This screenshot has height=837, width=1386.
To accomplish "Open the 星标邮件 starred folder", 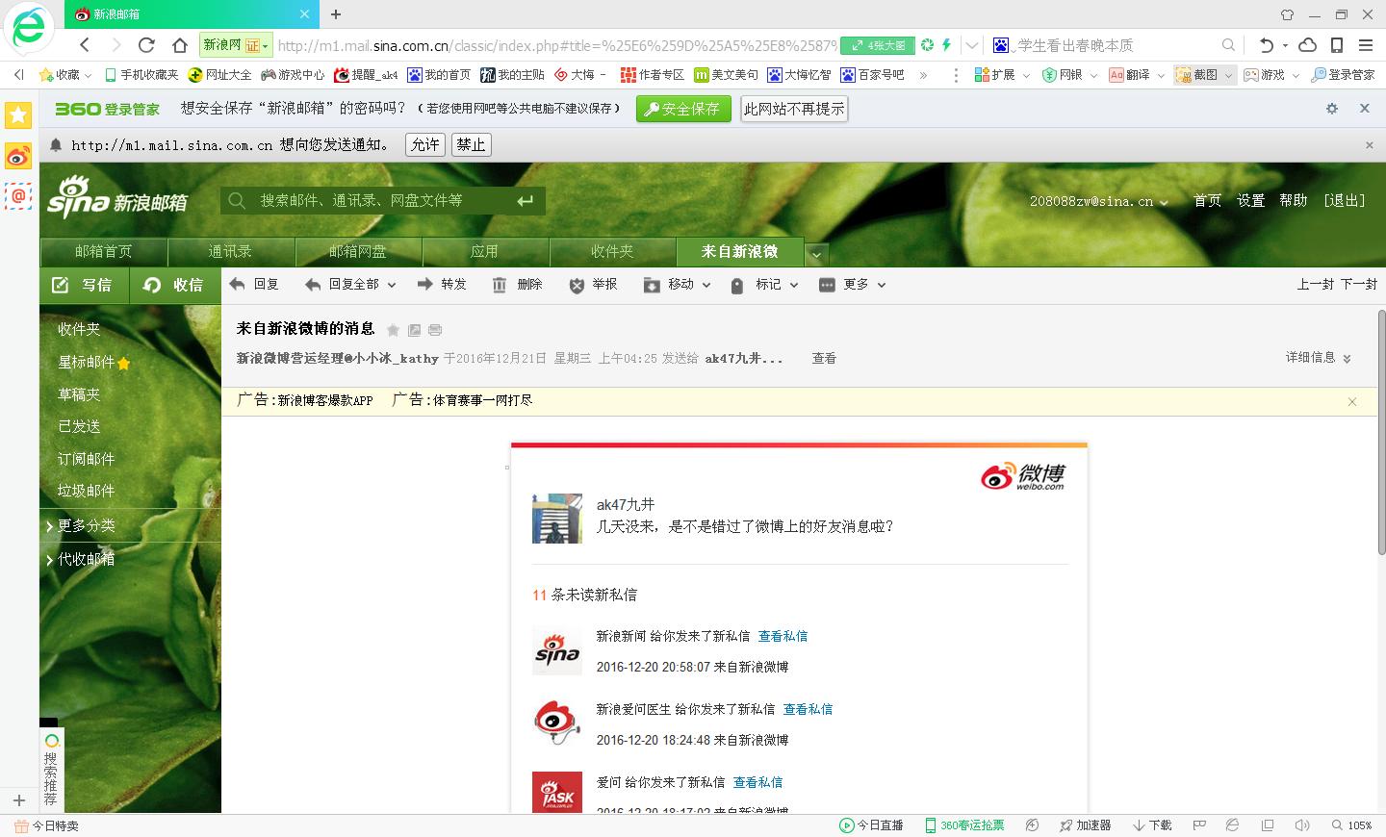I will 93,363.
